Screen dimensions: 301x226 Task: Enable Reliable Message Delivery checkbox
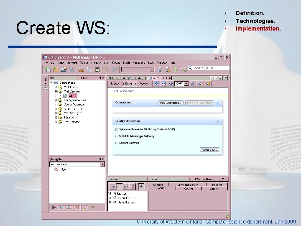(x=116, y=136)
